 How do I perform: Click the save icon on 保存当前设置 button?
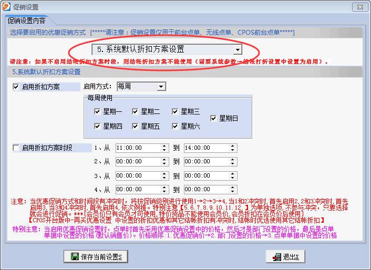73,257
